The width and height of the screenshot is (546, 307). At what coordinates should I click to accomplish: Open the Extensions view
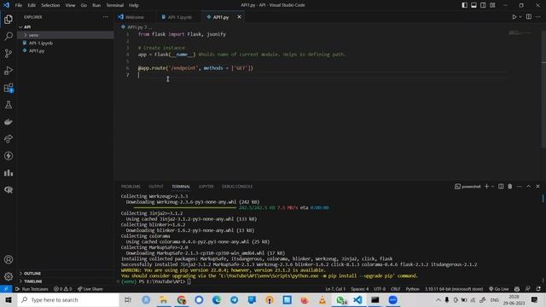pos(9,88)
